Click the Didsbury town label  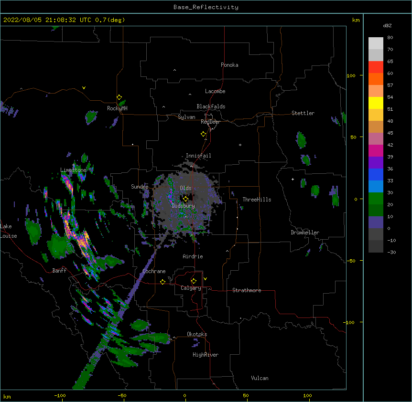pos(184,206)
